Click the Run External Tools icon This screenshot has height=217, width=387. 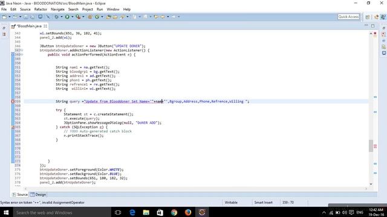pos(78,17)
